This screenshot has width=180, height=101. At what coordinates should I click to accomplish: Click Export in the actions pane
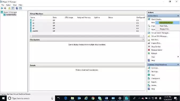(x=154, y=82)
